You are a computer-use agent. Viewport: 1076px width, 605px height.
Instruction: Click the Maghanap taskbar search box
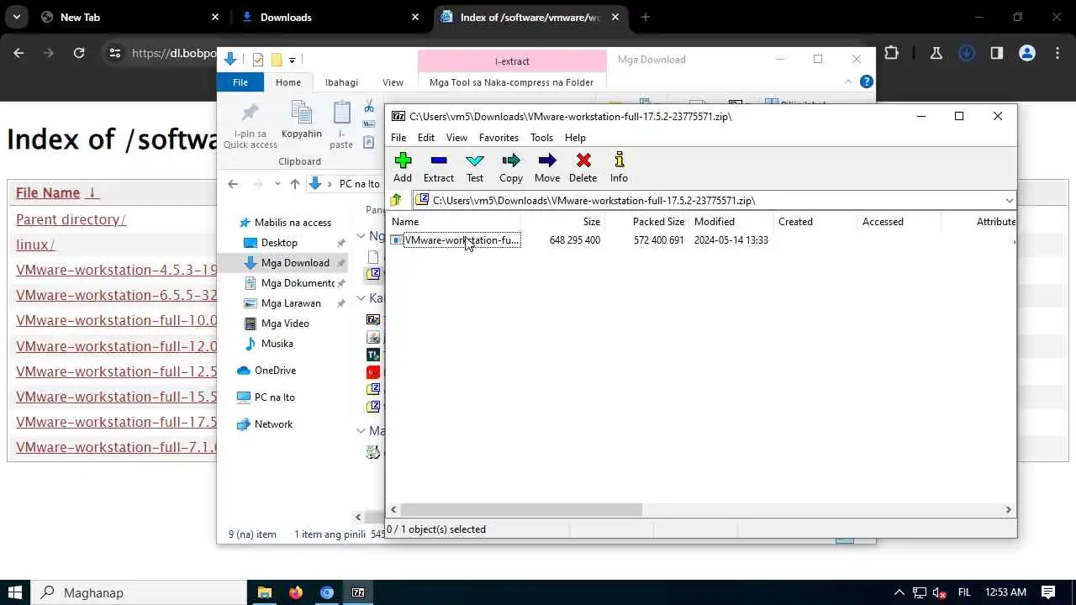pyautogui.click(x=139, y=592)
